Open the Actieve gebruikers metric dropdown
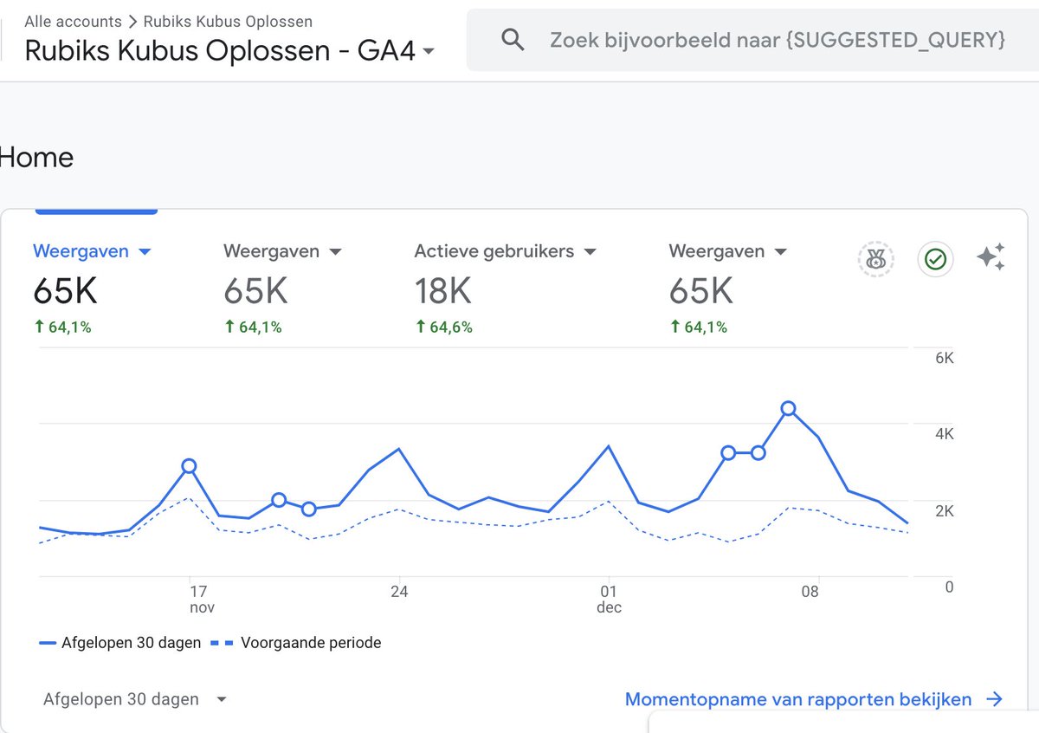 (590, 250)
